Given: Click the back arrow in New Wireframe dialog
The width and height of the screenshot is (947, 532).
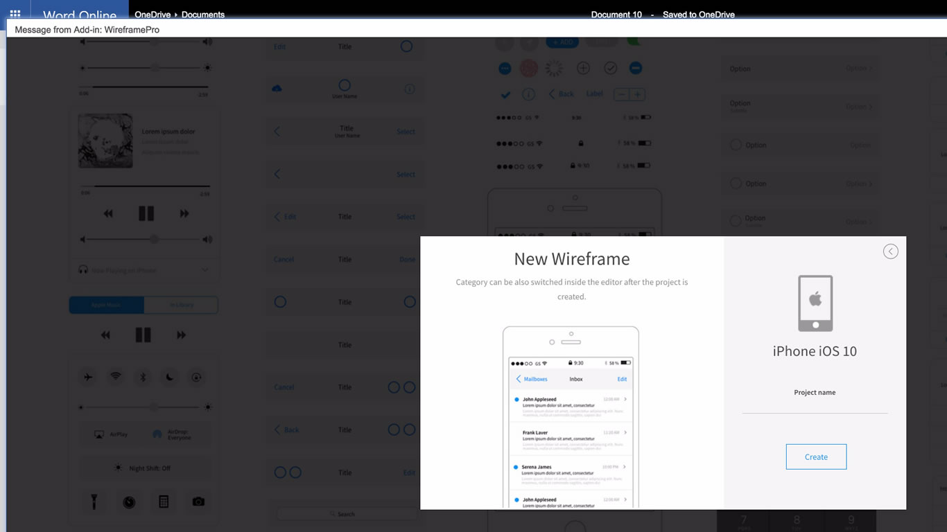Looking at the screenshot, I should [x=891, y=251].
